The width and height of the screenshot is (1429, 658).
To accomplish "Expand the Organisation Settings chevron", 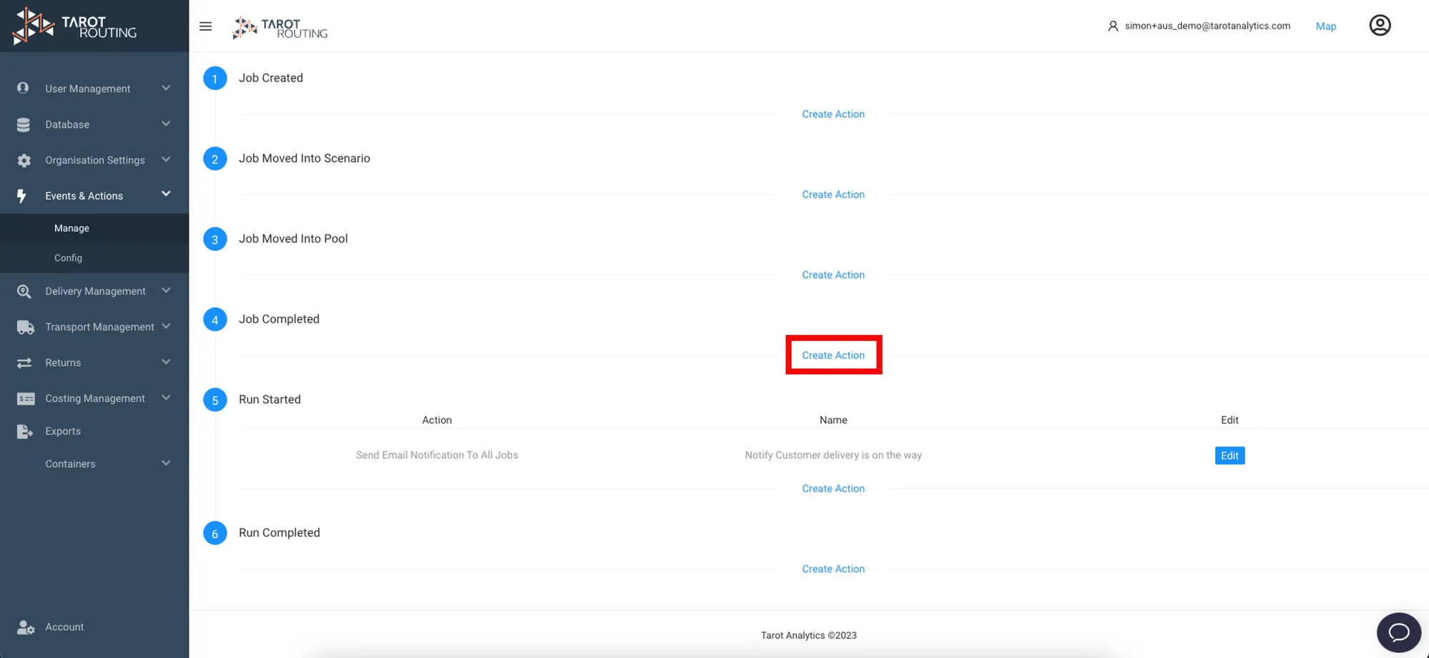I will (x=166, y=159).
